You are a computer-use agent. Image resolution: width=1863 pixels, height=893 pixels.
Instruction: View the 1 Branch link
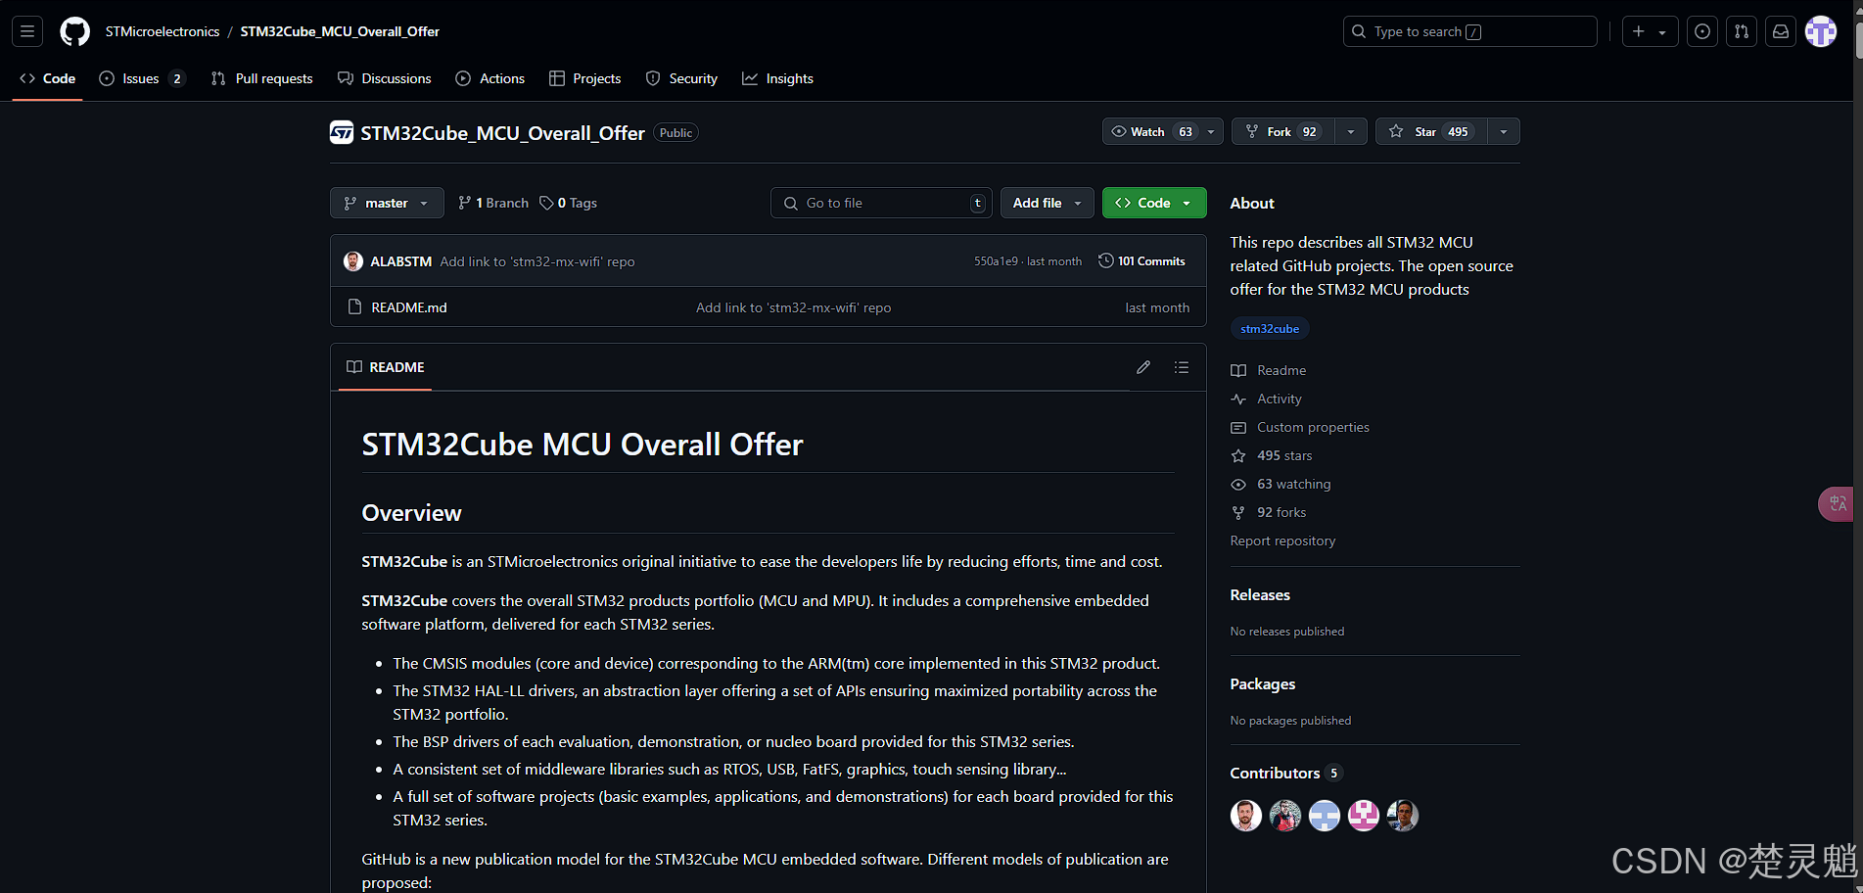(x=493, y=203)
